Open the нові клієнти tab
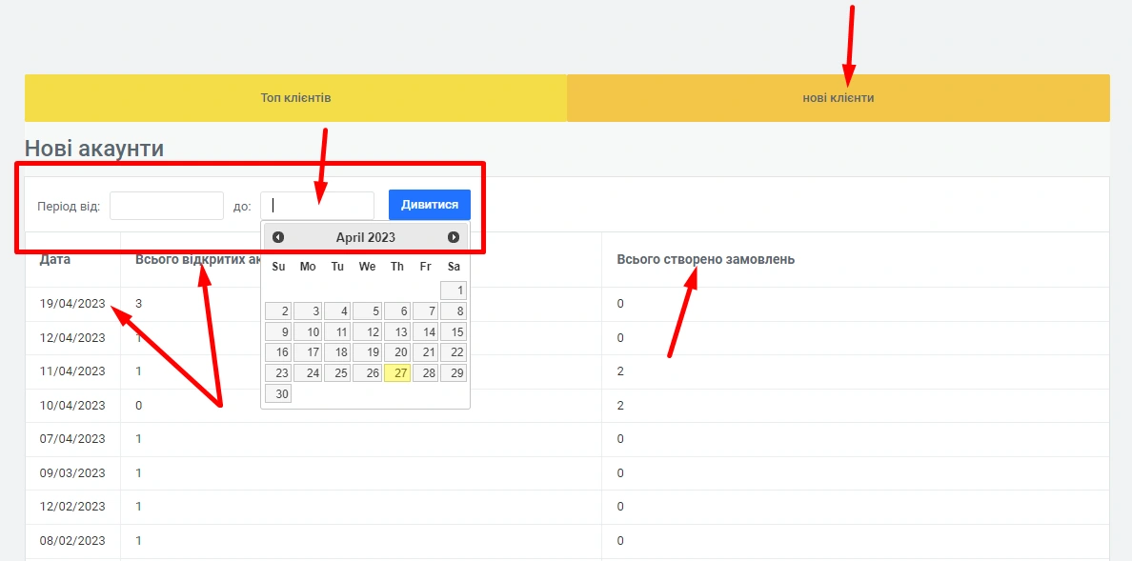1132x561 pixels. click(838, 98)
